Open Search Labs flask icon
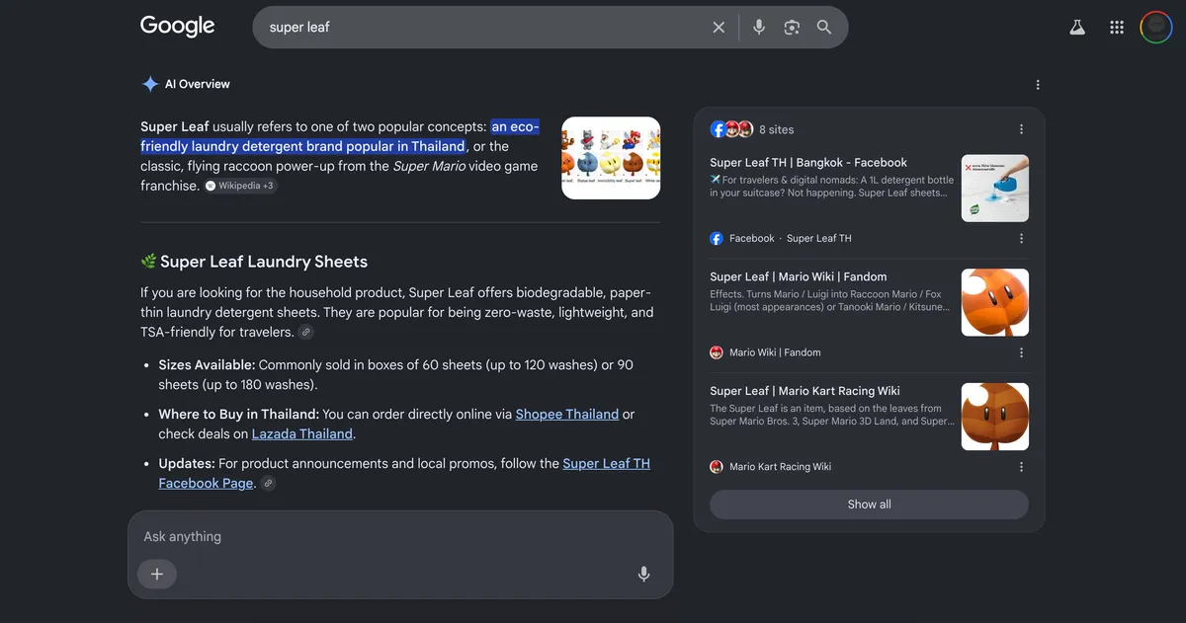1186x623 pixels. [x=1077, y=28]
